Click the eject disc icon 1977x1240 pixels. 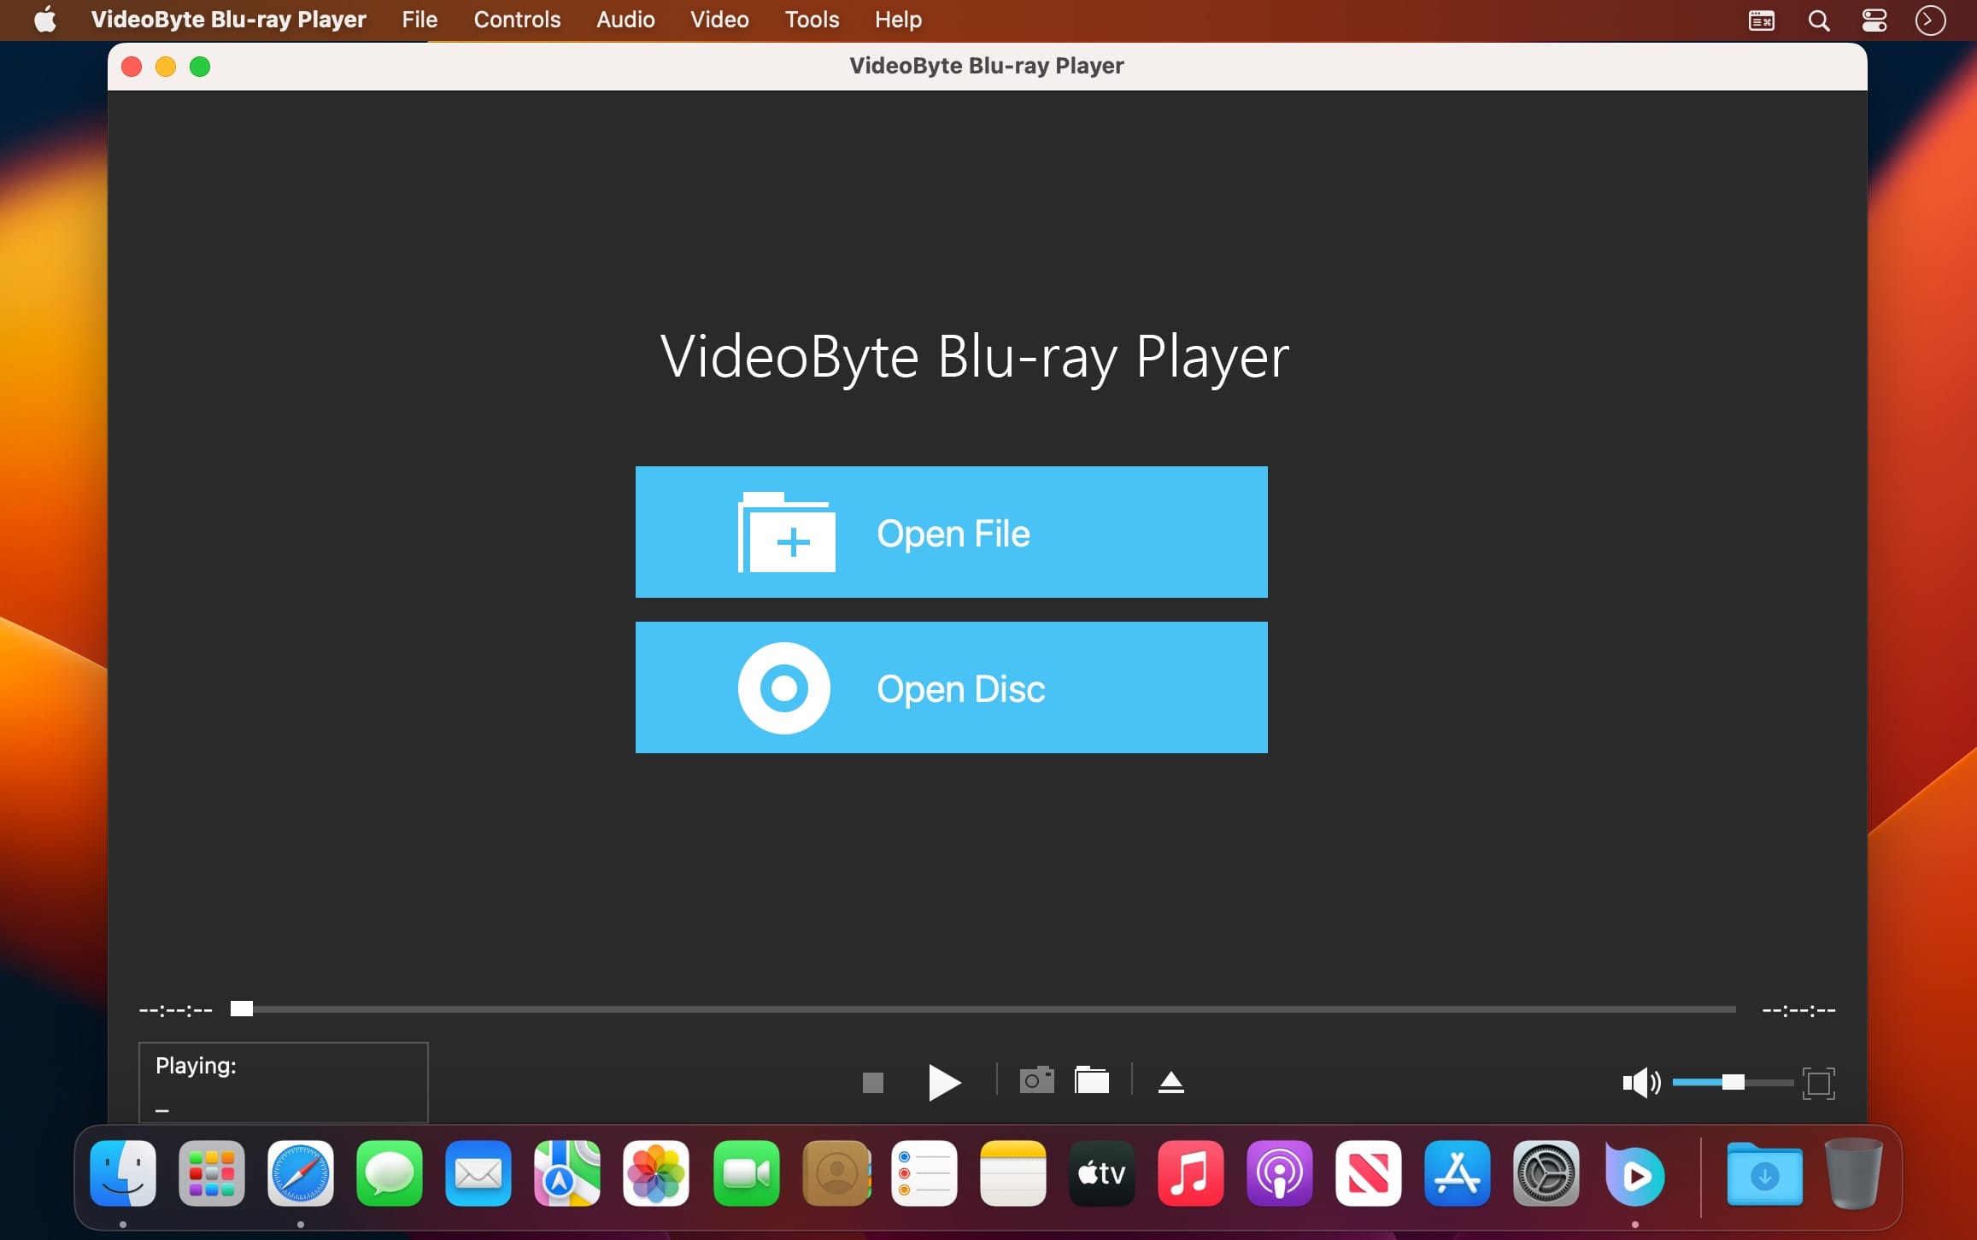coord(1170,1083)
